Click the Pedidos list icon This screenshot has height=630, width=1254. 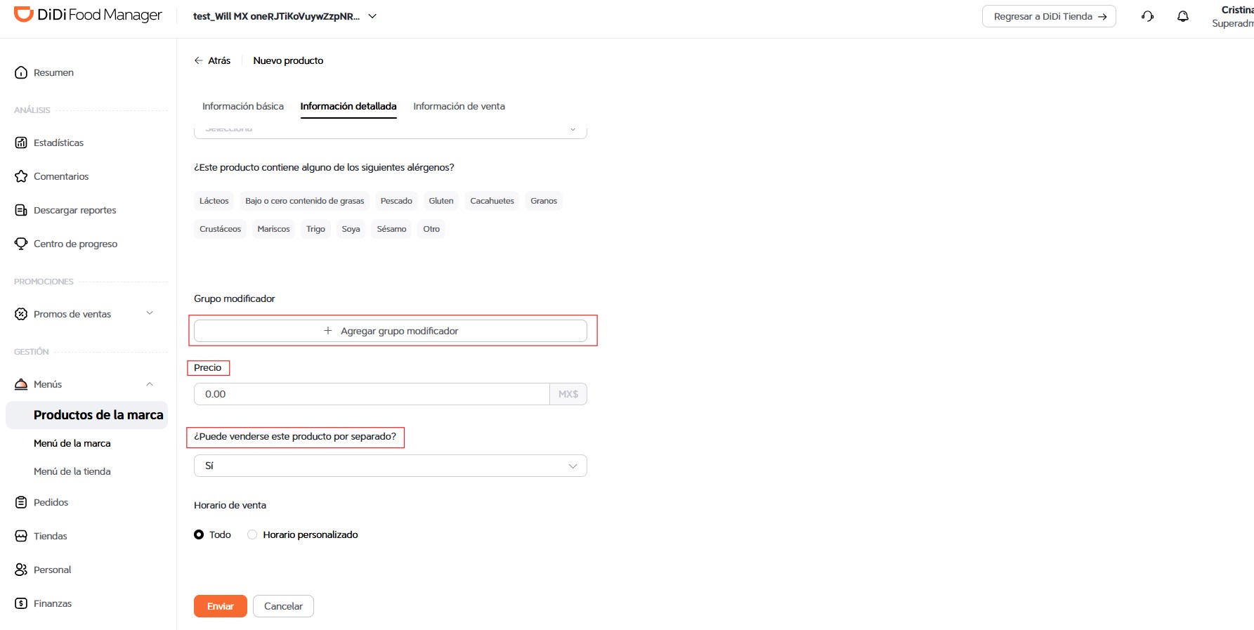click(21, 502)
